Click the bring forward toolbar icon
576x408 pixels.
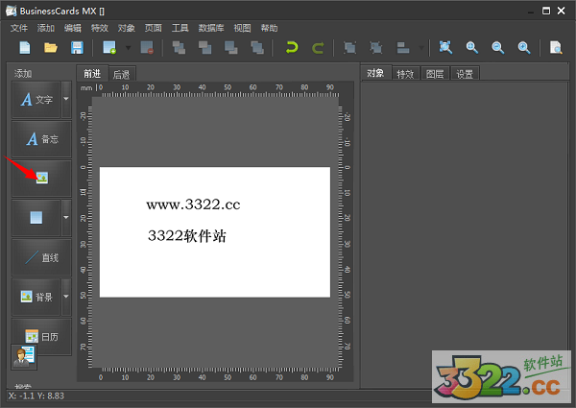pyautogui.click(x=204, y=48)
